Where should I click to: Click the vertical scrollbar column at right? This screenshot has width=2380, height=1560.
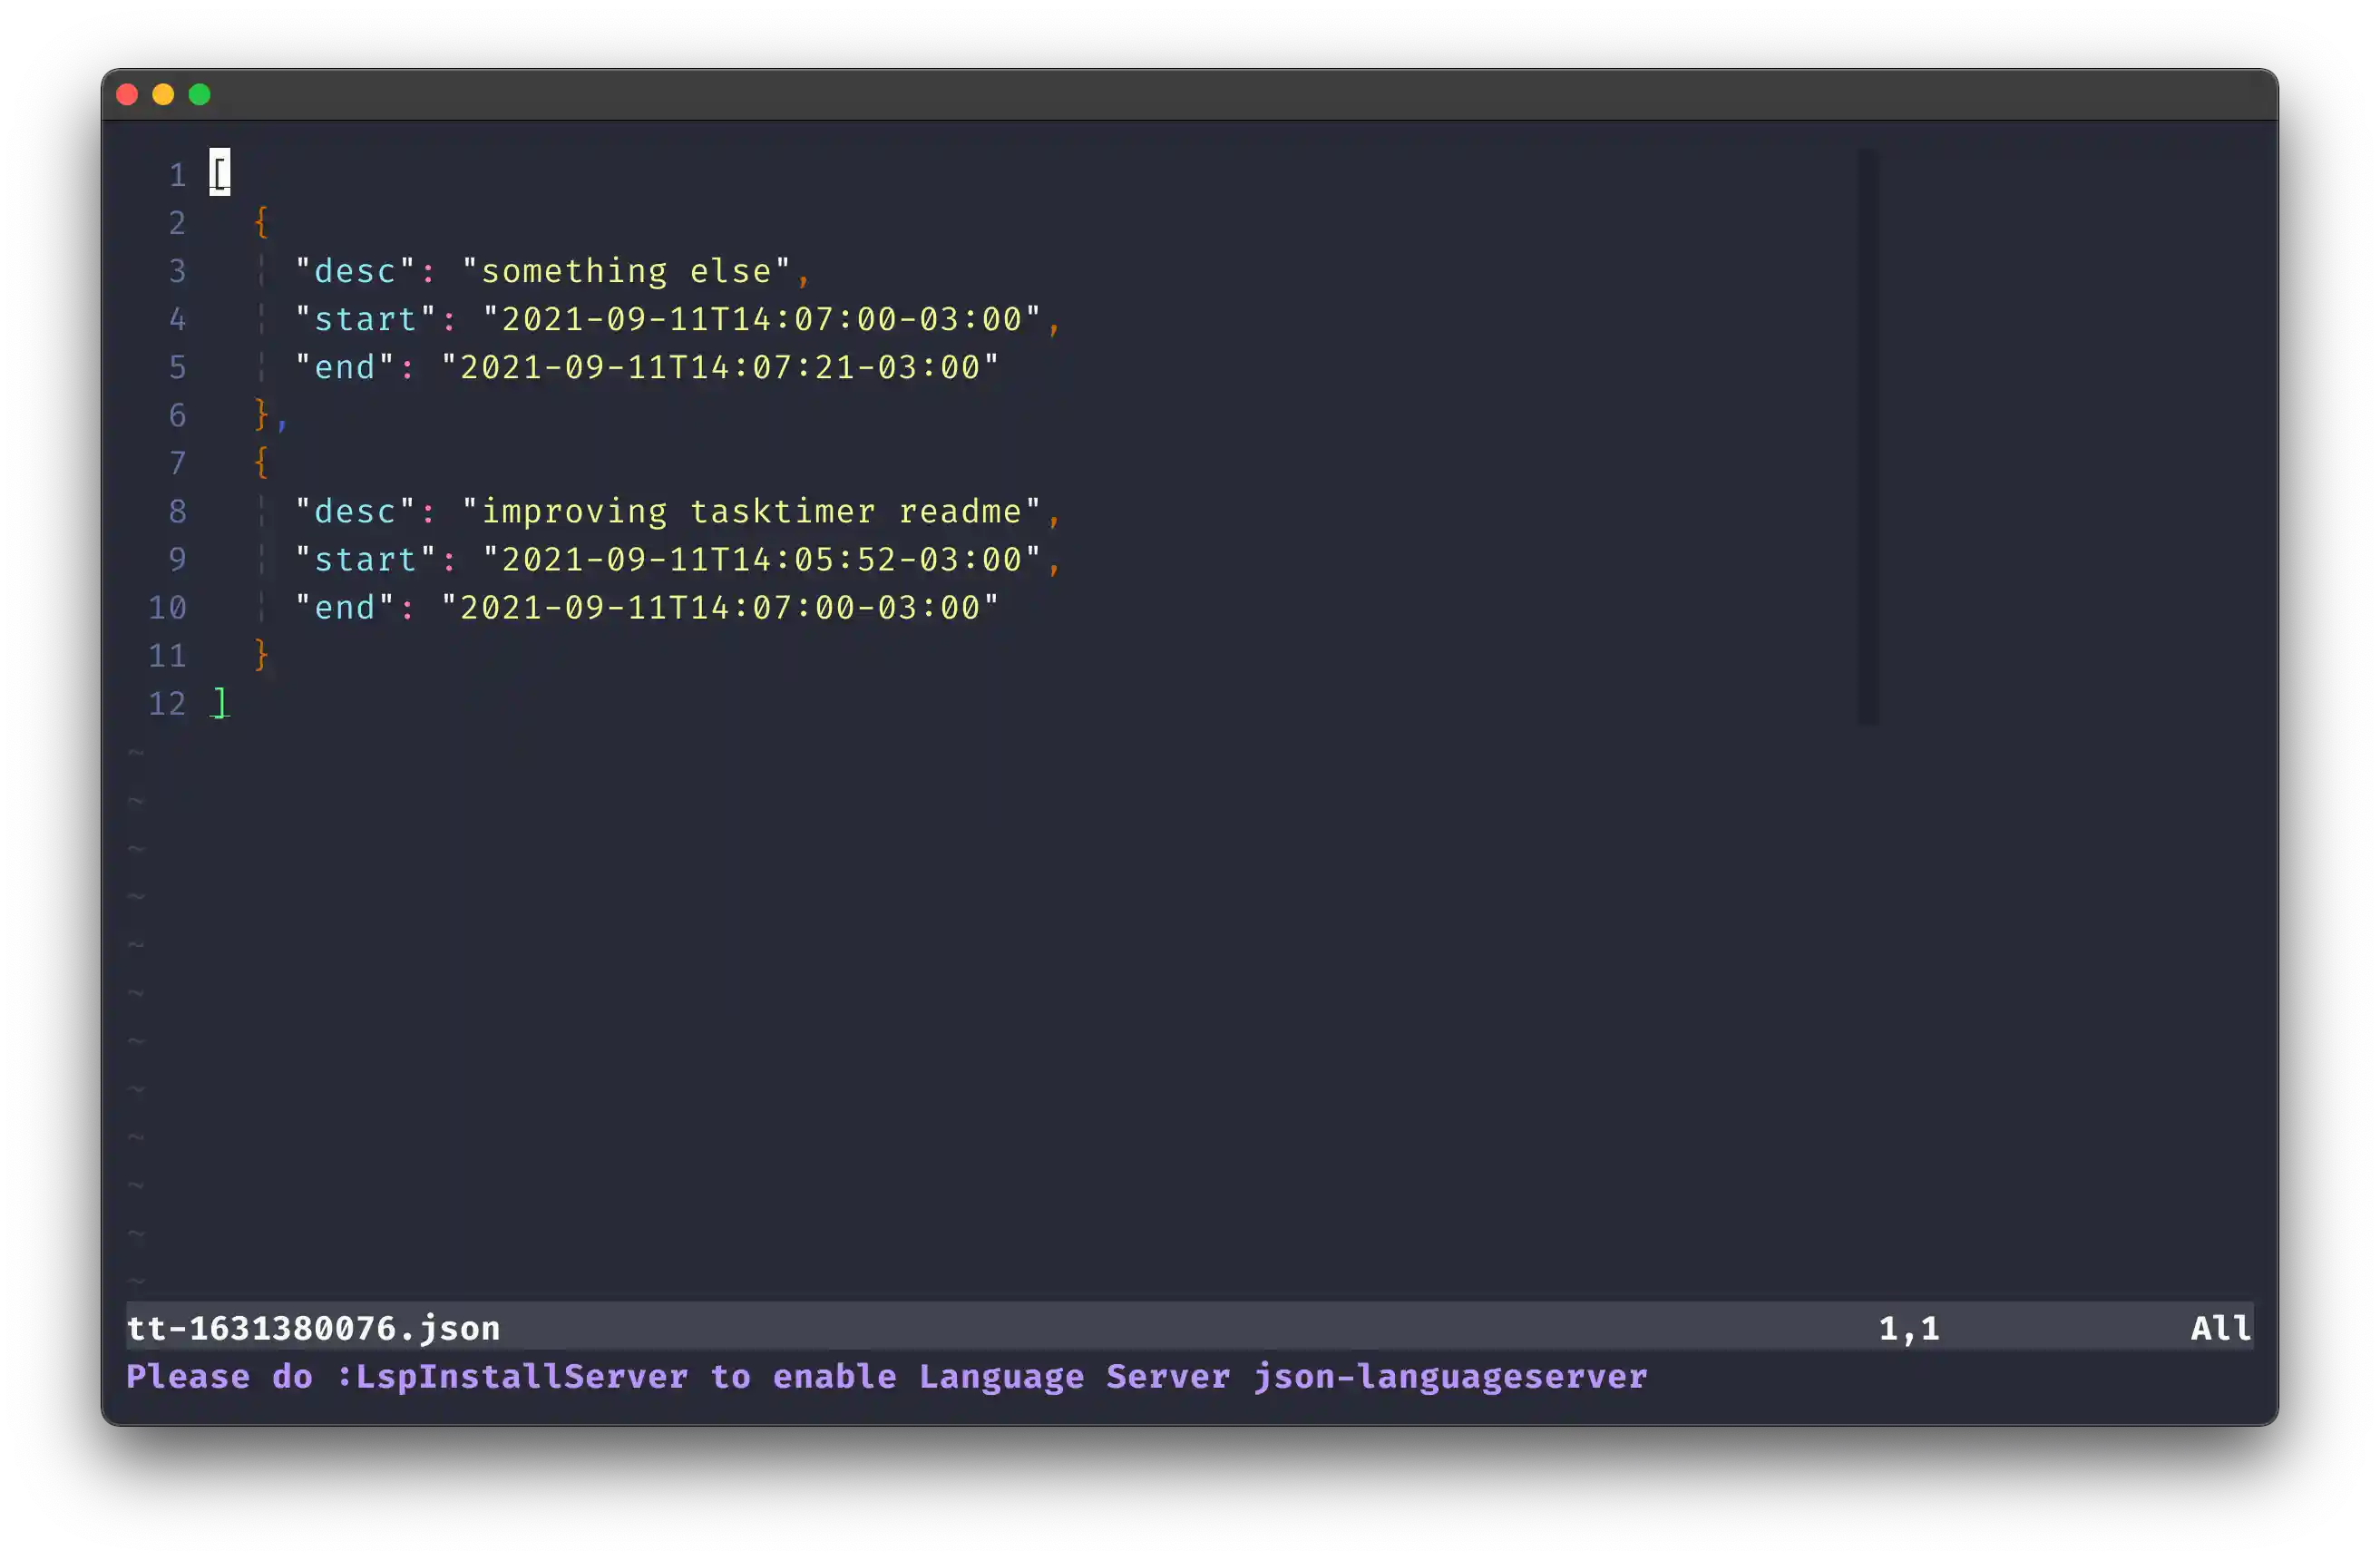click(1867, 436)
